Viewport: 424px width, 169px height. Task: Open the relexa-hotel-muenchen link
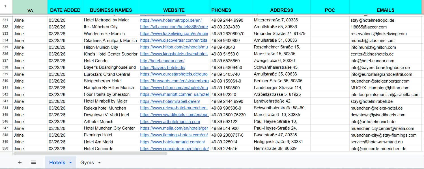tap(174, 108)
